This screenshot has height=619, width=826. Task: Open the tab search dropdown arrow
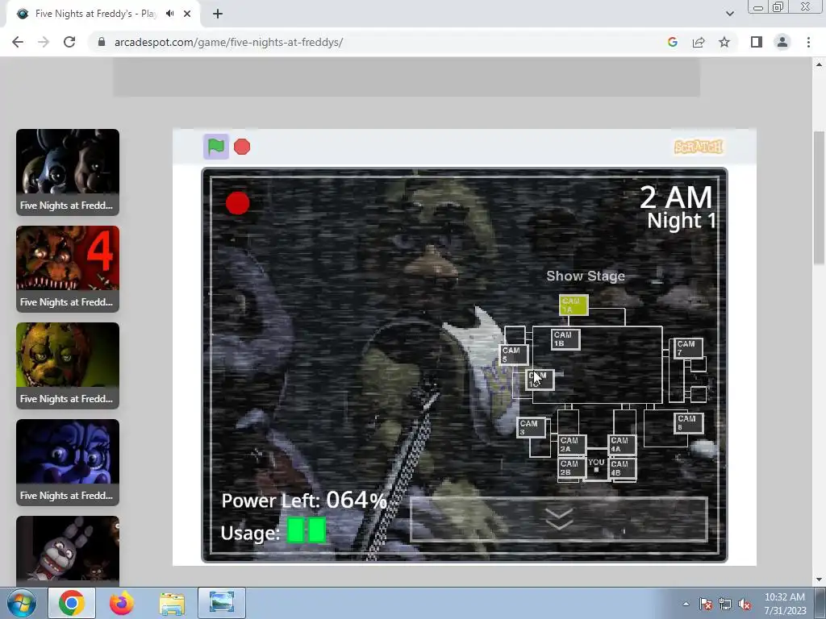[729, 14]
